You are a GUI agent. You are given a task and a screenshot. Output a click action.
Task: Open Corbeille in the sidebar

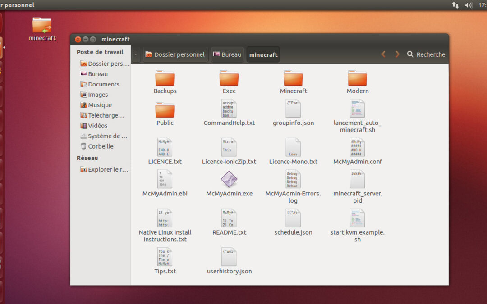pos(97,146)
